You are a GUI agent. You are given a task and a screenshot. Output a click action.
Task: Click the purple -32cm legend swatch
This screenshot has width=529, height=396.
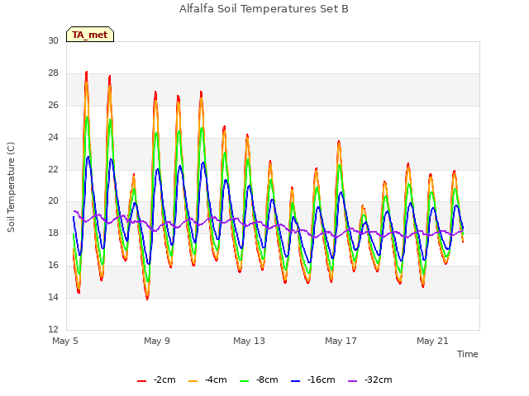click(353, 381)
